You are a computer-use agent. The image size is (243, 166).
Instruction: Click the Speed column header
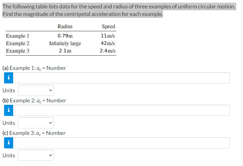pos(108,26)
